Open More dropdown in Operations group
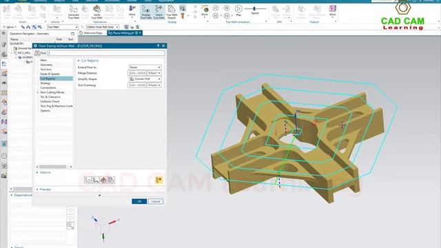Screen dimensions: 441x248 [x=132, y=11]
